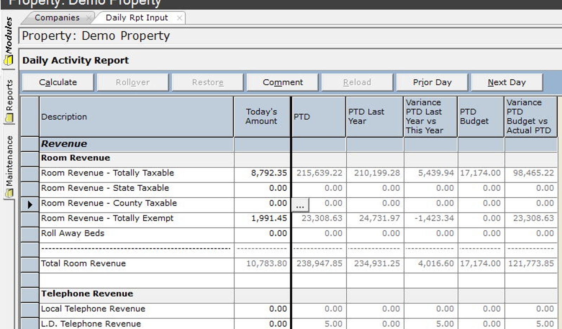Select the PTD column header
The height and width of the screenshot is (329, 562).
pos(319,117)
